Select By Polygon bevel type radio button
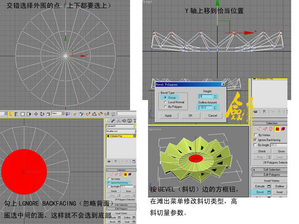The width and height of the screenshot is (299, 224). point(165,107)
